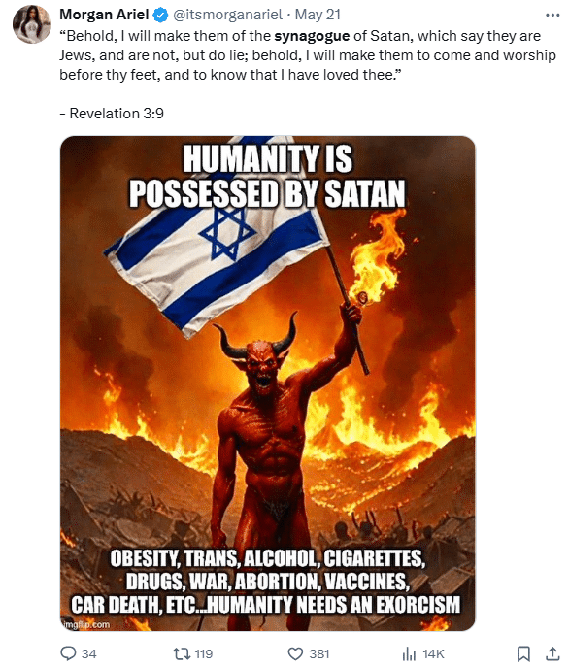Open the Morgan Ariel display name link
The height and width of the screenshot is (668, 569).
coord(104,15)
